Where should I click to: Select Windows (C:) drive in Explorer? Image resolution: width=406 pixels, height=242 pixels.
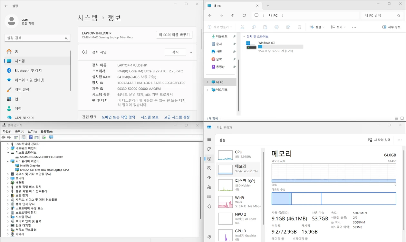(275, 47)
